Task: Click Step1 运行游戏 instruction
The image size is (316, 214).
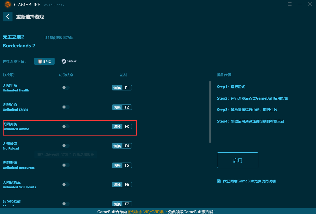Action: [231, 87]
